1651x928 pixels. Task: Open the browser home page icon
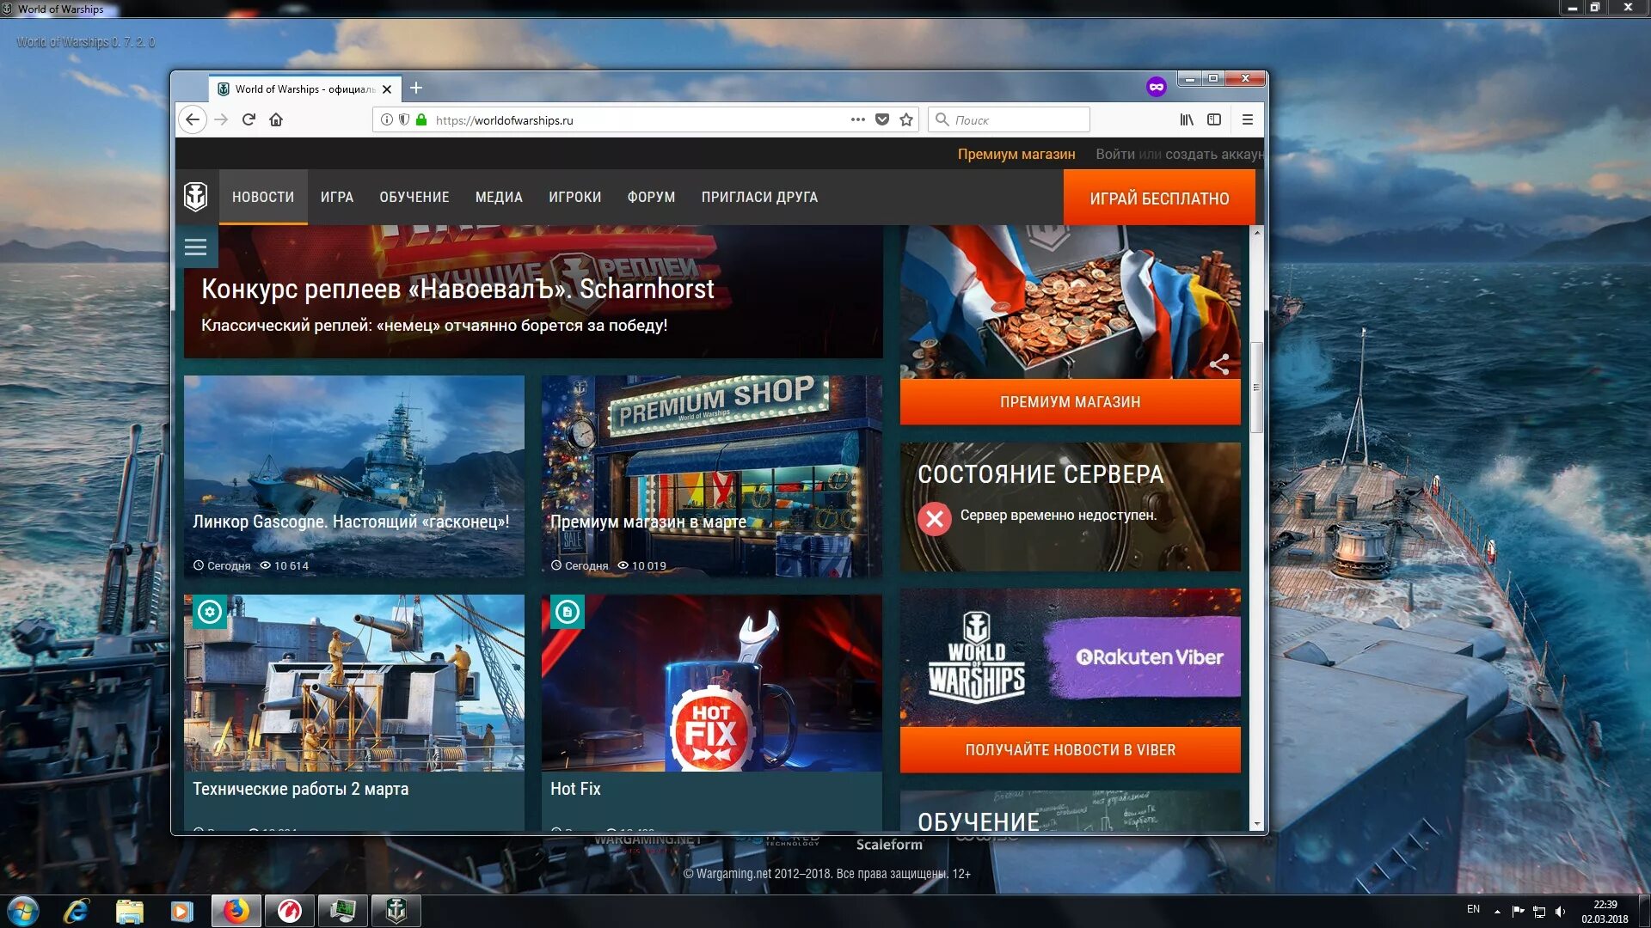point(276,119)
